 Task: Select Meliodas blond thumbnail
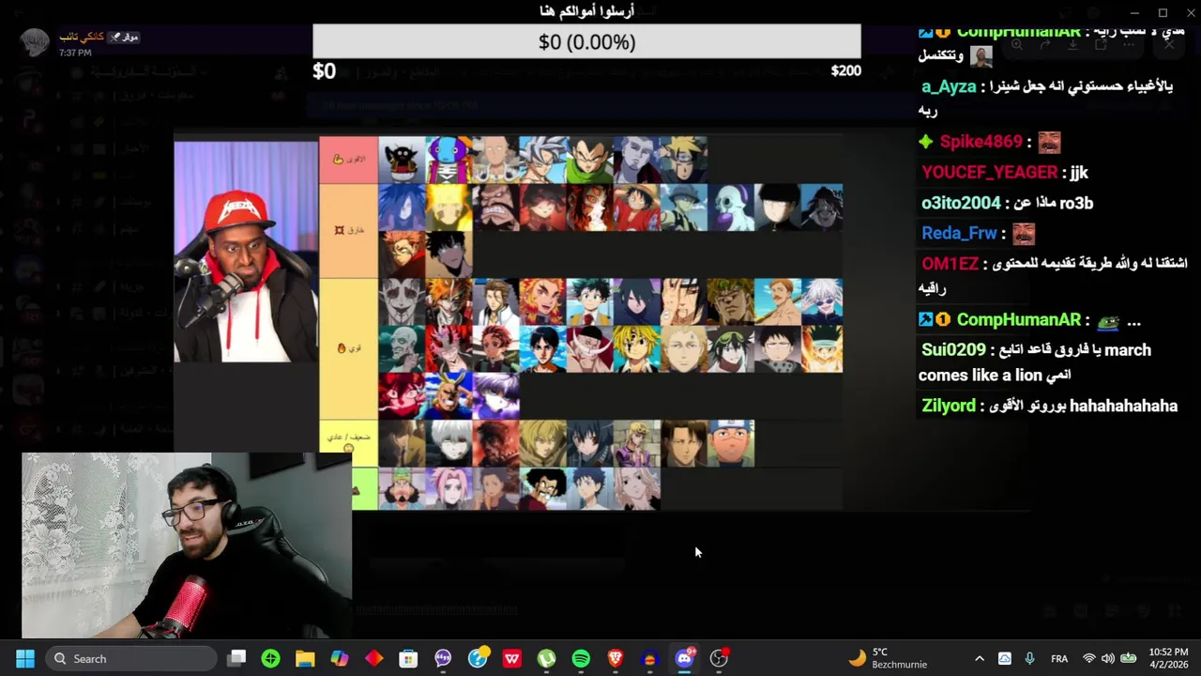pos(636,348)
